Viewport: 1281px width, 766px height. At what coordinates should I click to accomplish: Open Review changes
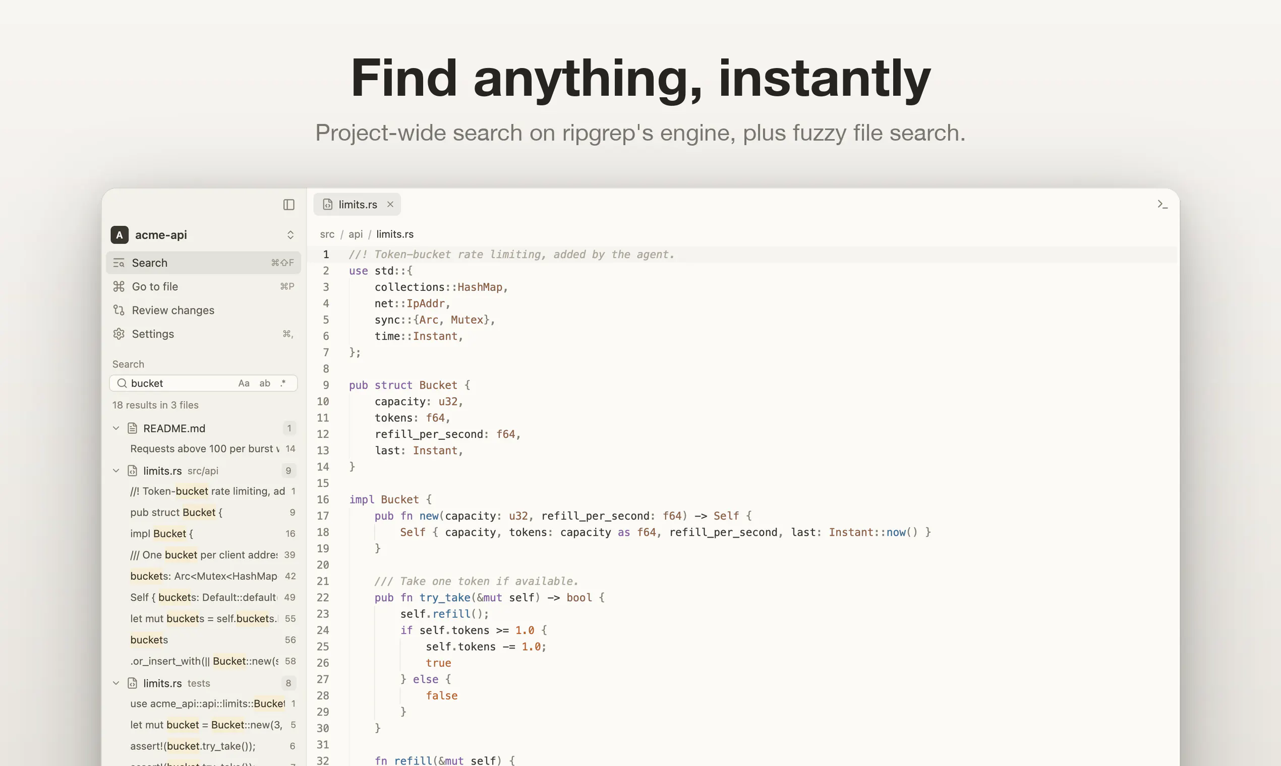[204, 310]
